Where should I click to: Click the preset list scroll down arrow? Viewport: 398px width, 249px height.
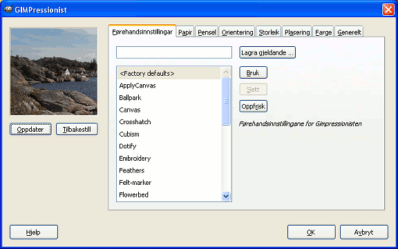click(226, 196)
